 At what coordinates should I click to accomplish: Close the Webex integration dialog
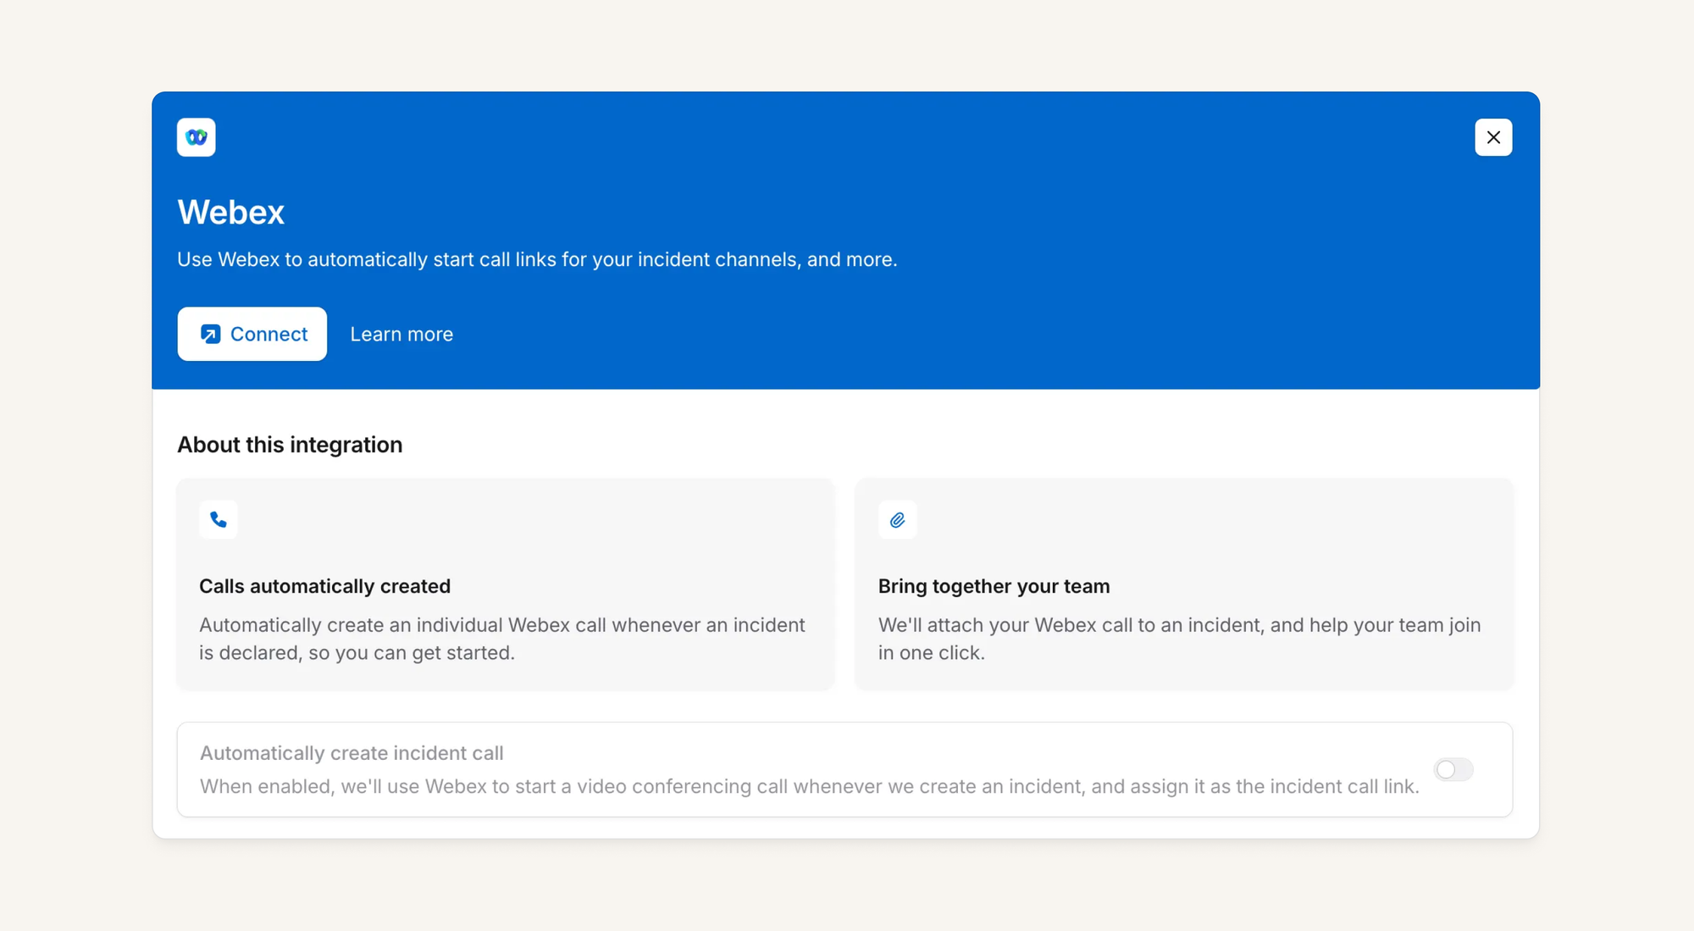[x=1492, y=137]
